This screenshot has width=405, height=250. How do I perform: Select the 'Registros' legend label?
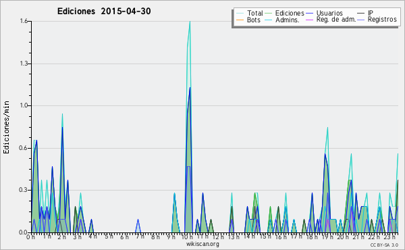382,20
